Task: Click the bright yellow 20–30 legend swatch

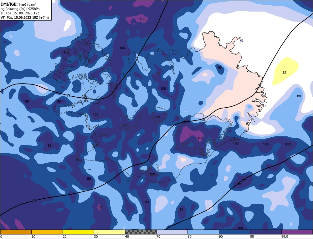Action: pos(78,232)
